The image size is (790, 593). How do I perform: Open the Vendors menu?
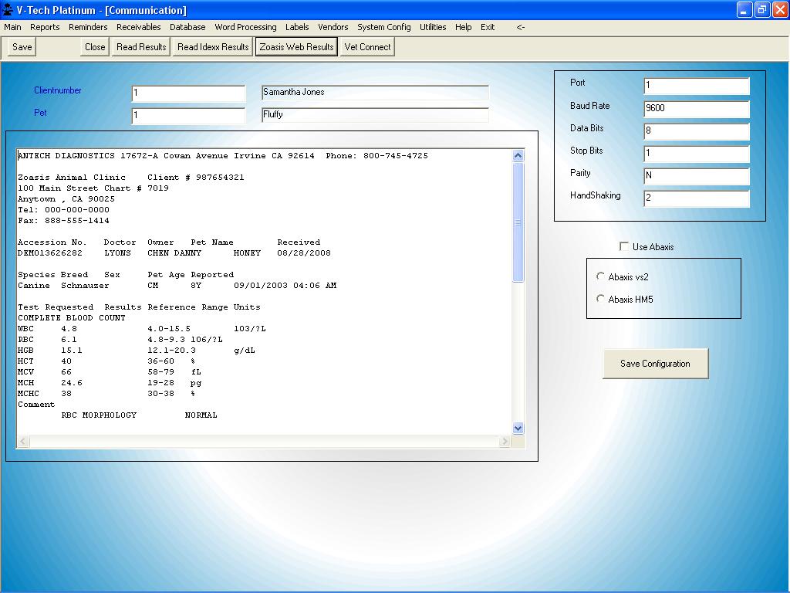pos(333,27)
